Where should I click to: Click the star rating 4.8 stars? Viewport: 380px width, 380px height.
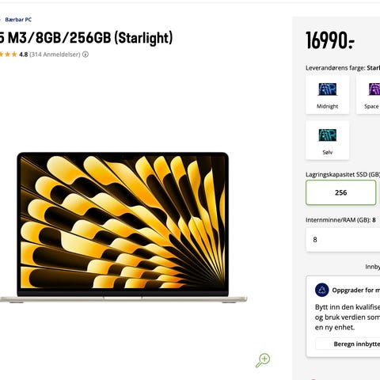coord(13,55)
